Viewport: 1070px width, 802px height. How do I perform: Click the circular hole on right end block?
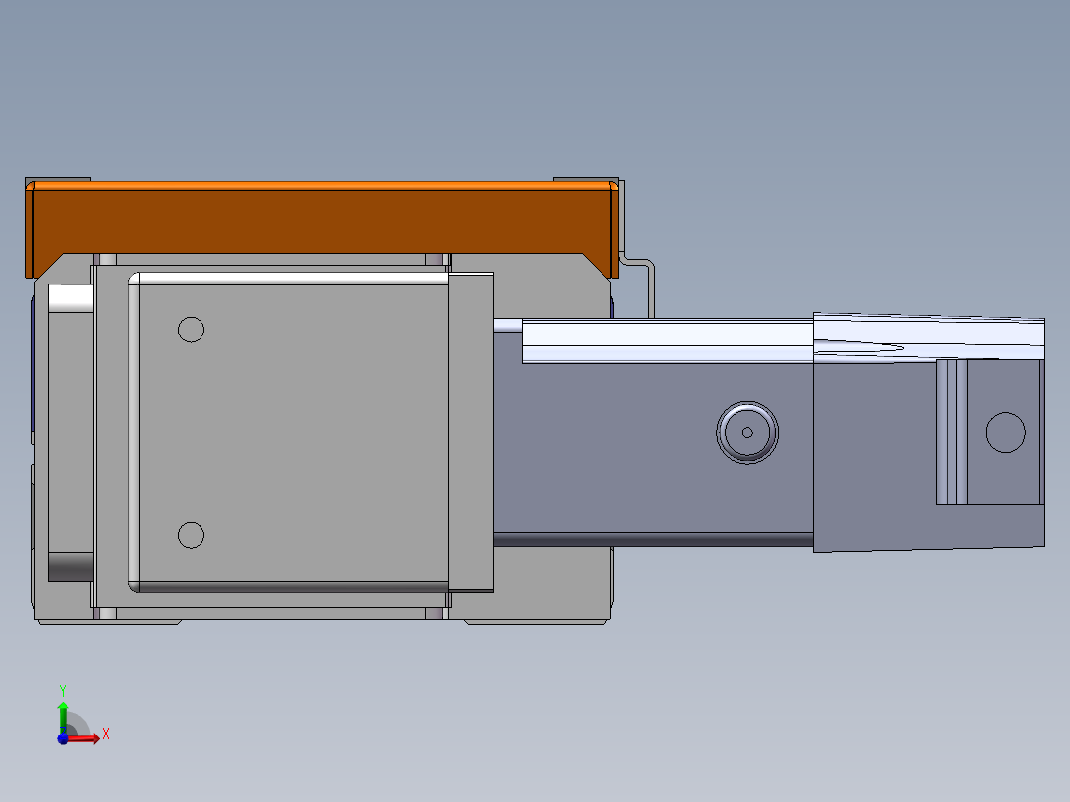coord(1004,433)
